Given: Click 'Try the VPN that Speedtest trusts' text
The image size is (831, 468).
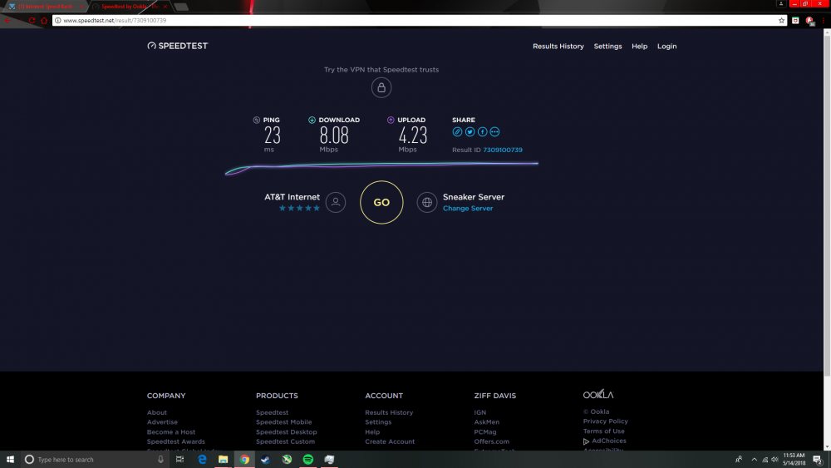Looking at the screenshot, I should [x=381, y=70].
